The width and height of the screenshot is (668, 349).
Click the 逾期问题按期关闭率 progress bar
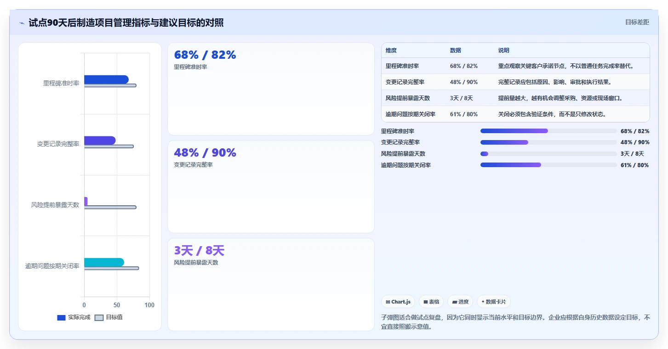pos(548,165)
